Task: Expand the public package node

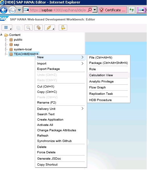Action: (6, 40)
